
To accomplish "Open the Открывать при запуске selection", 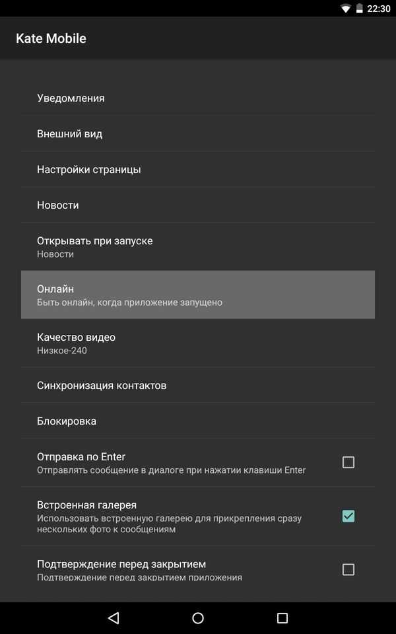I will [198, 246].
